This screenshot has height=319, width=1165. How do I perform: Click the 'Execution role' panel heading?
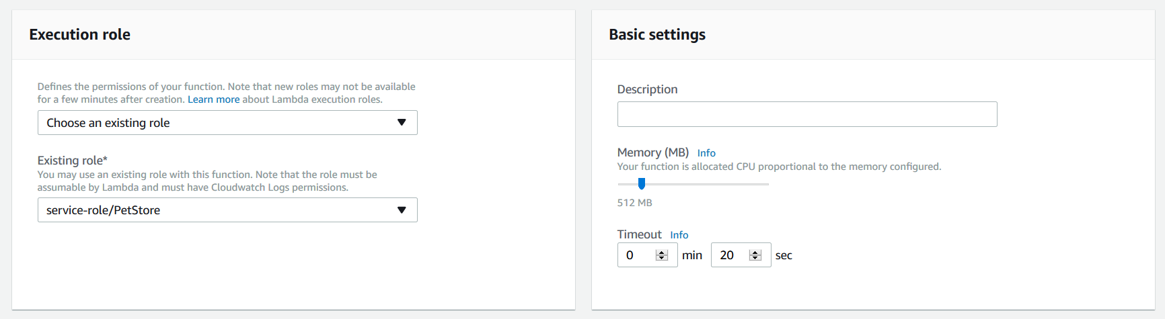80,35
